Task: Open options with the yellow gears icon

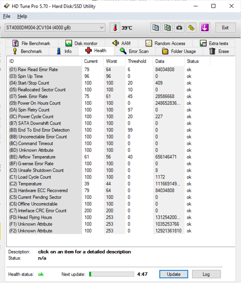Action: point(191,28)
